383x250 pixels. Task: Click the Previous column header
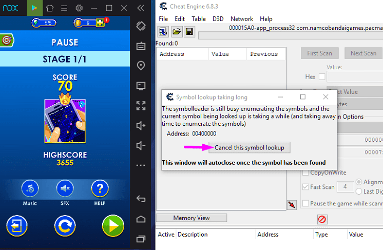point(266,54)
